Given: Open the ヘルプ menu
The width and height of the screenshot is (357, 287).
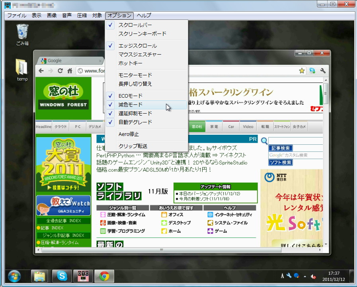Looking at the screenshot, I should (143, 15).
